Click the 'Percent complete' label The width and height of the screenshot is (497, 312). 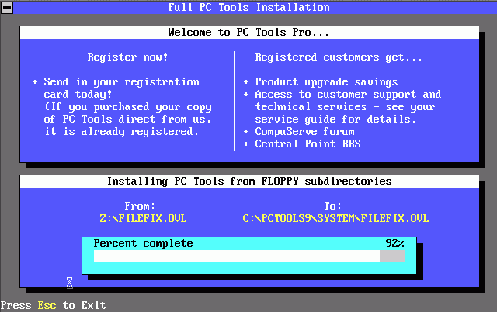143,244
